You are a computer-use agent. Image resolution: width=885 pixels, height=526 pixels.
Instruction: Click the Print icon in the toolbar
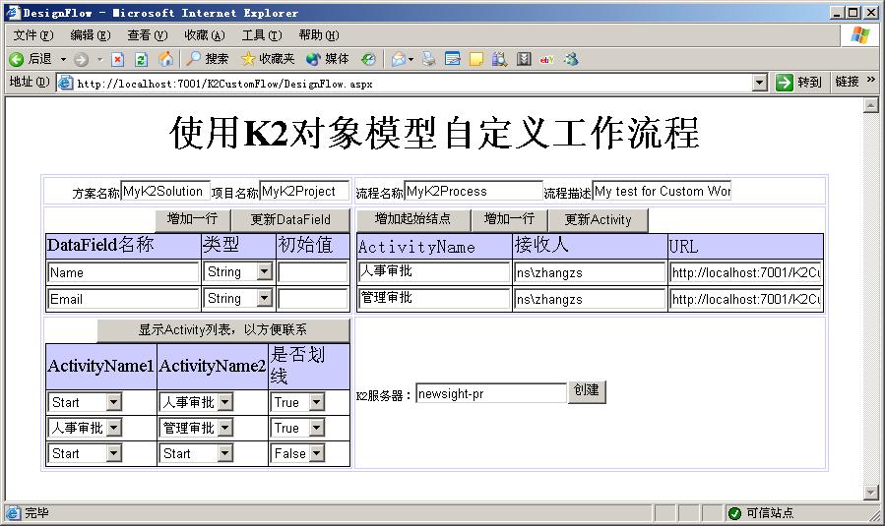click(429, 59)
